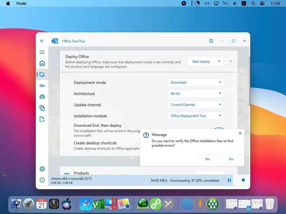
Task: Click No in the Message dialog
Action: pyautogui.click(x=231, y=159)
